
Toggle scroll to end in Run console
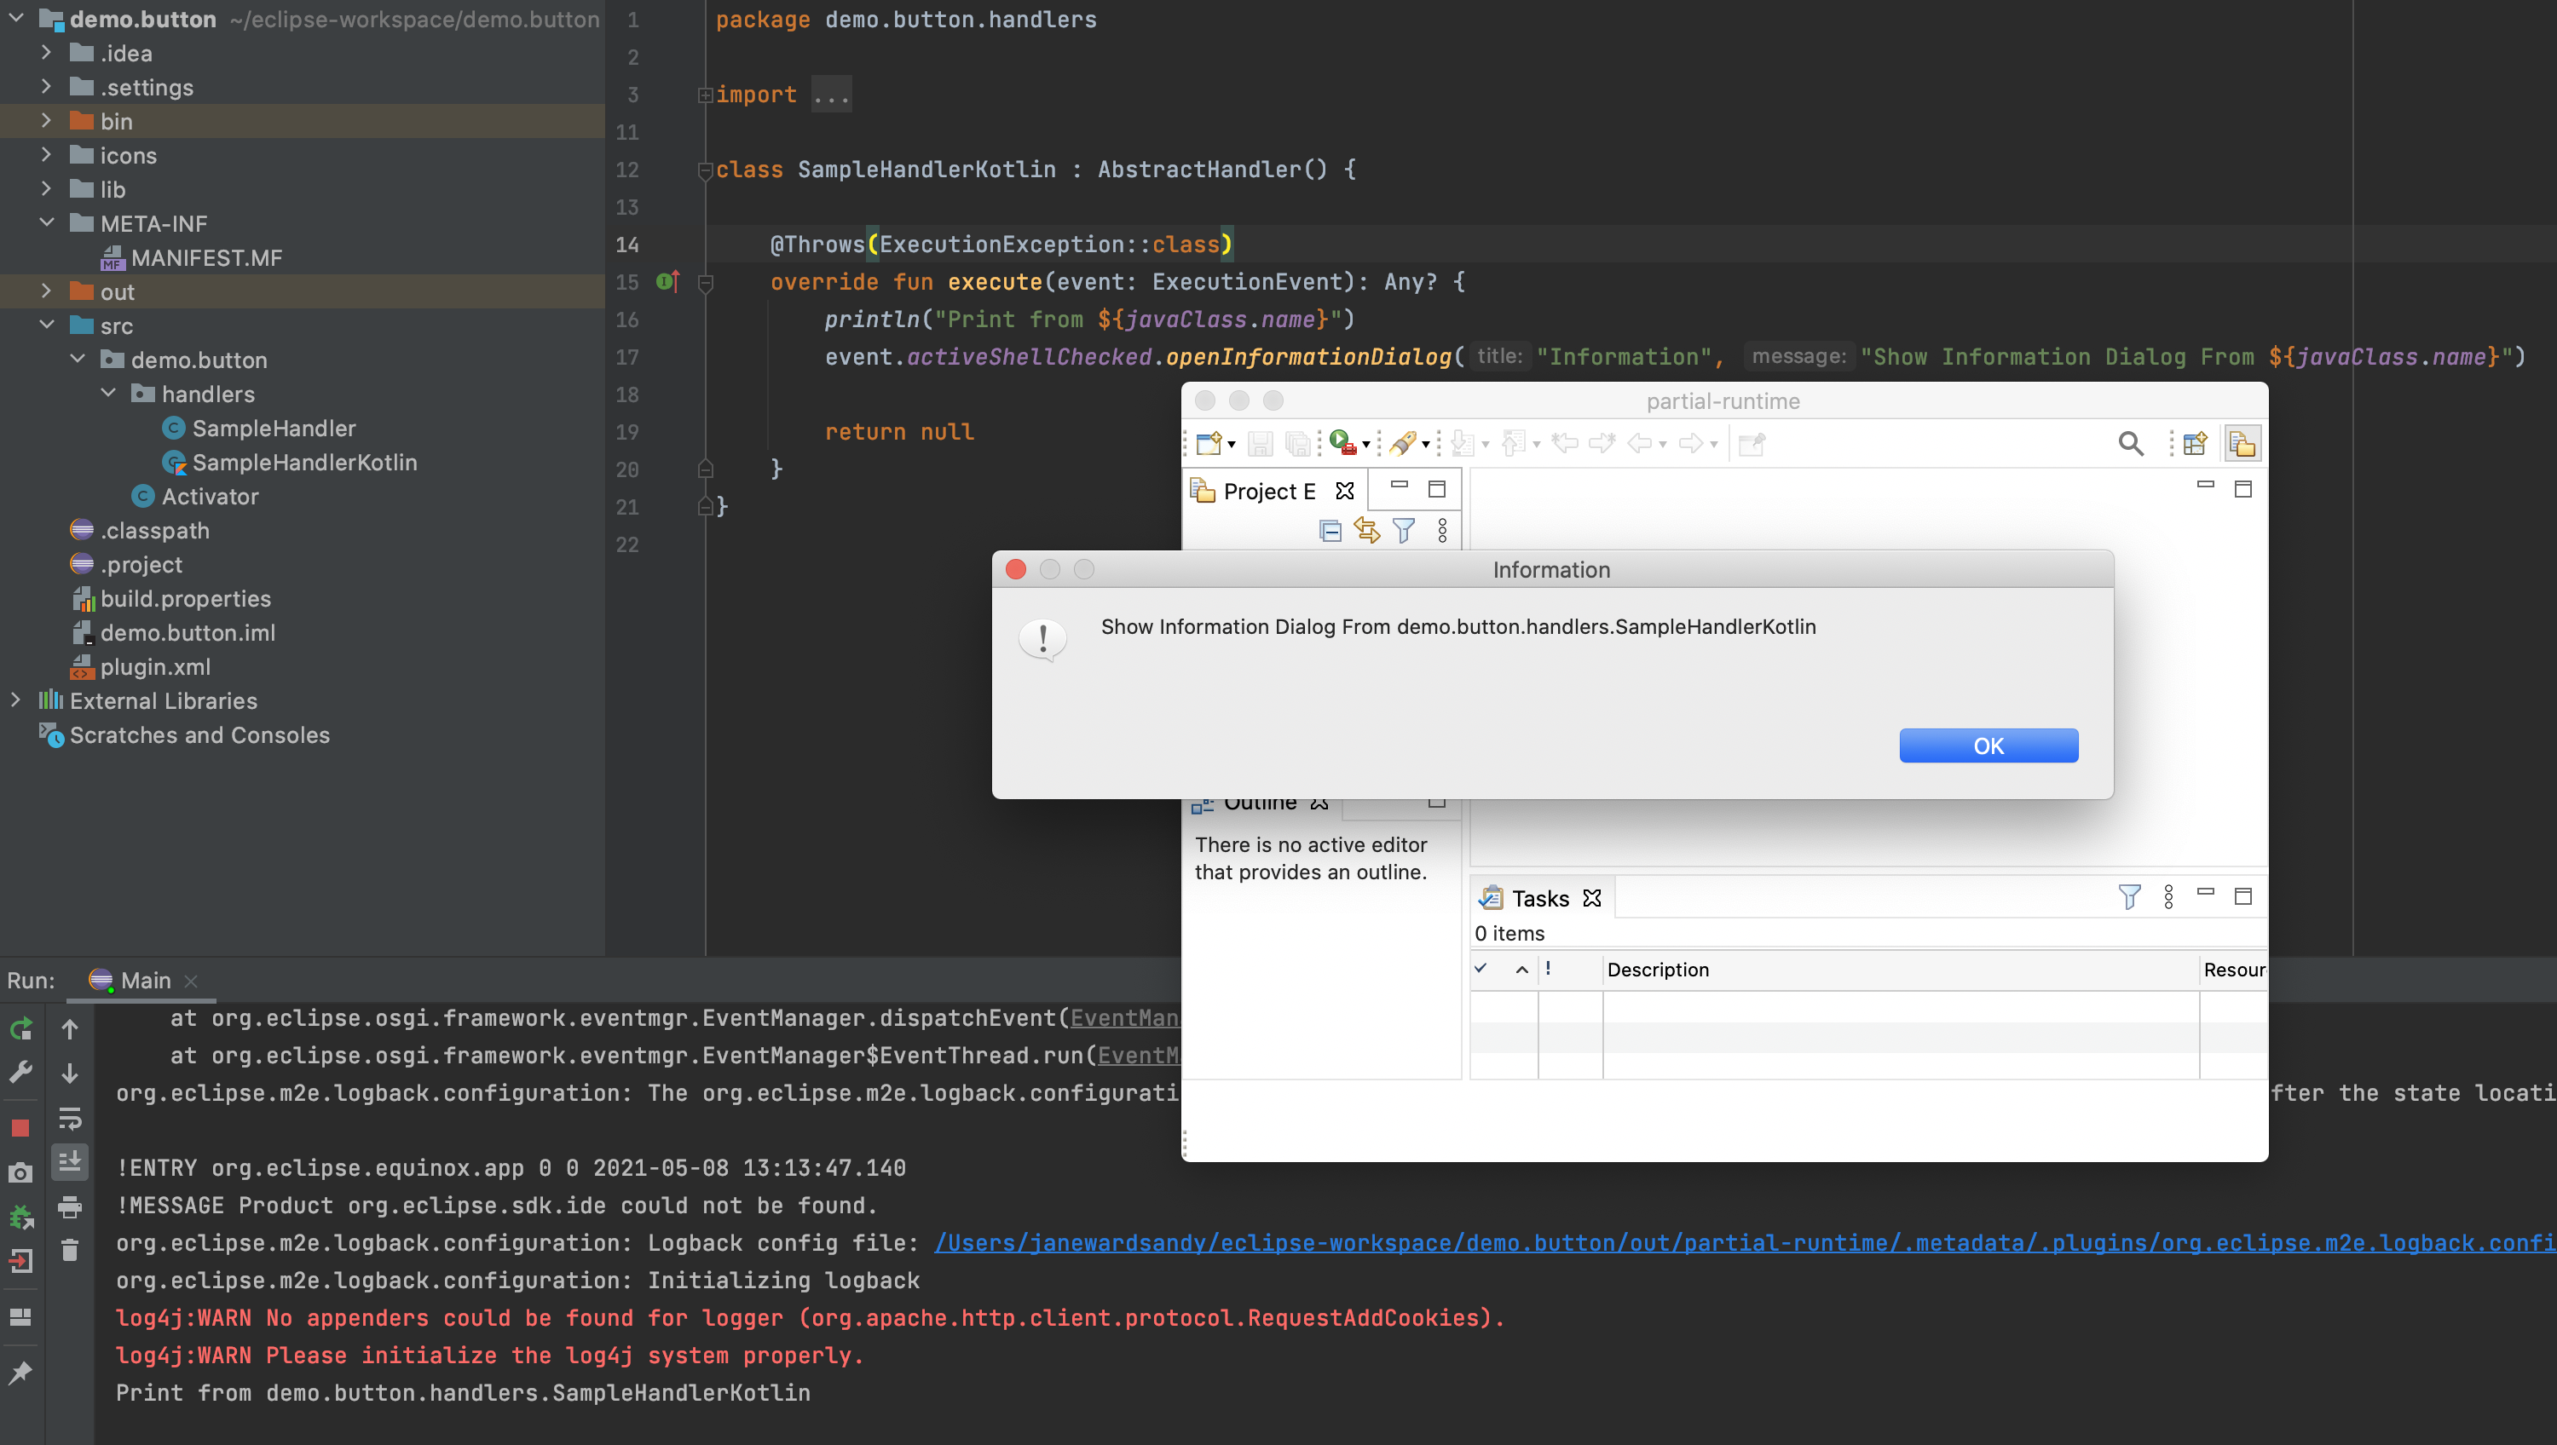tap(70, 1161)
